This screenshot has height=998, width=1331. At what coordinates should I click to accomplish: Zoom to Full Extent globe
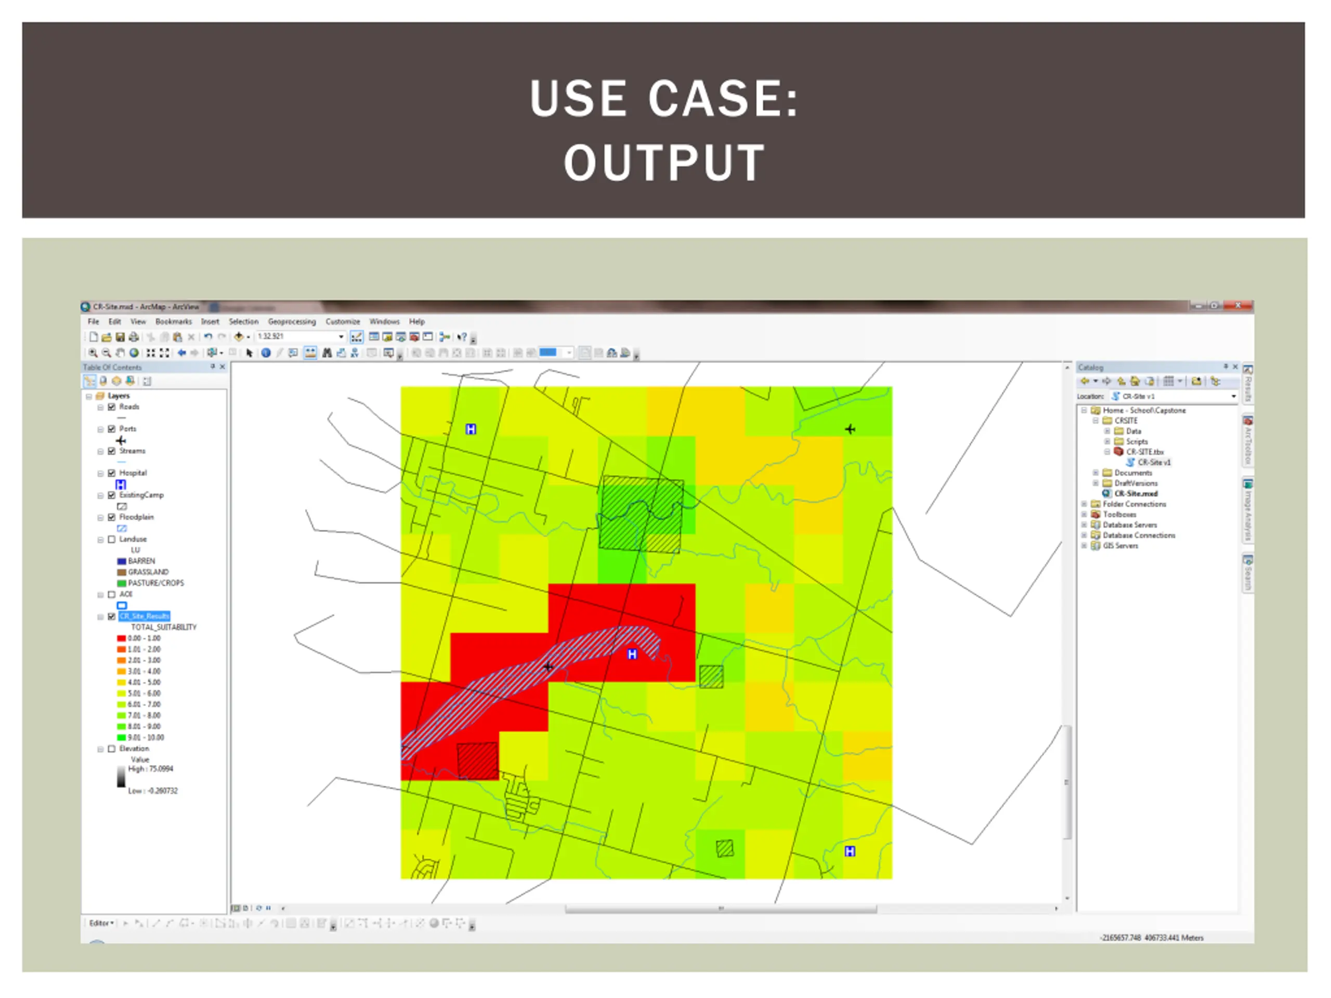[x=134, y=352]
